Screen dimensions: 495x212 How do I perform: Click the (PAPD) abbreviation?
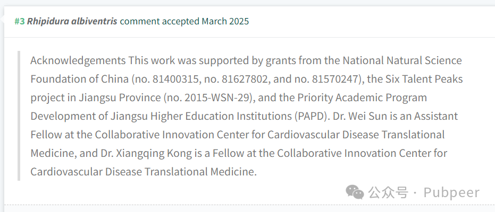[x=310, y=117]
